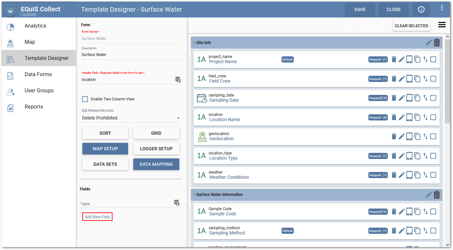Image resolution: width=453 pixels, height=250 pixels.
Task: Open the info icon in header
Action: click(x=421, y=9)
